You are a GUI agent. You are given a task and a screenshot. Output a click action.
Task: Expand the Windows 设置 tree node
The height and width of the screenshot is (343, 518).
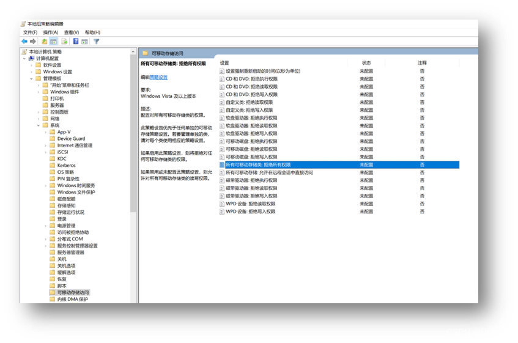31,72
